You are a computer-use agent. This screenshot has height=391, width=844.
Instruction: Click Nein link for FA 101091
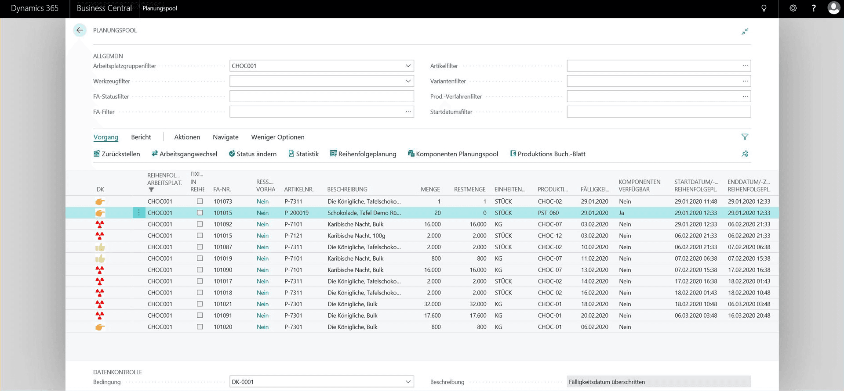[x=263, y=316]
